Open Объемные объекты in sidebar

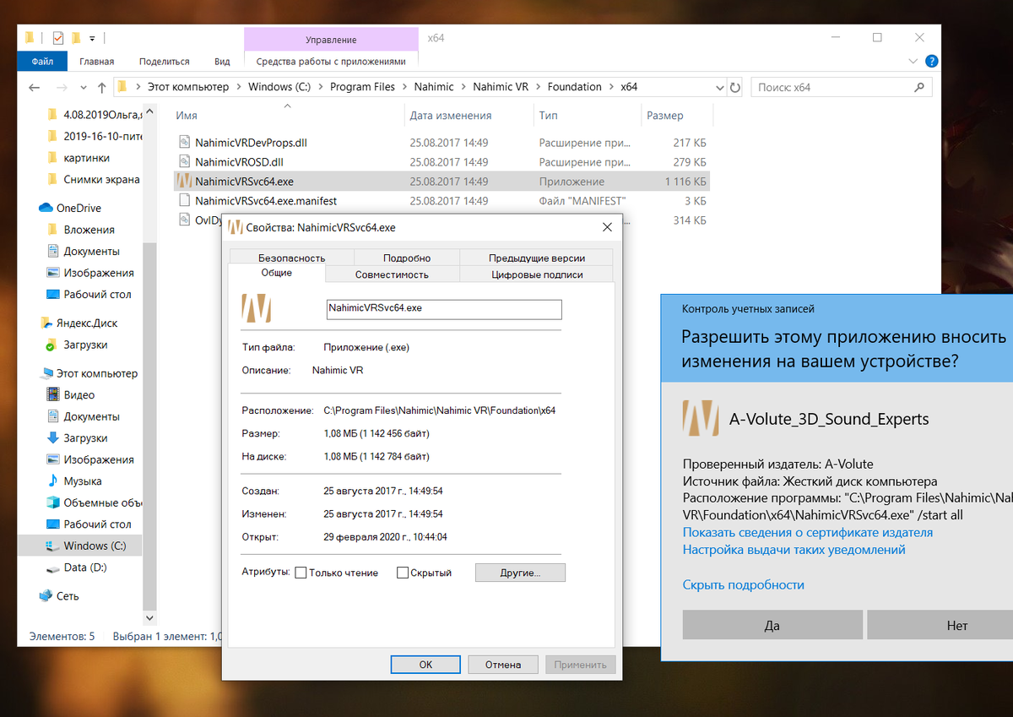[x=102, y=502]
